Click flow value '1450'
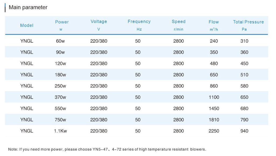276x156 pixels. 214,108
